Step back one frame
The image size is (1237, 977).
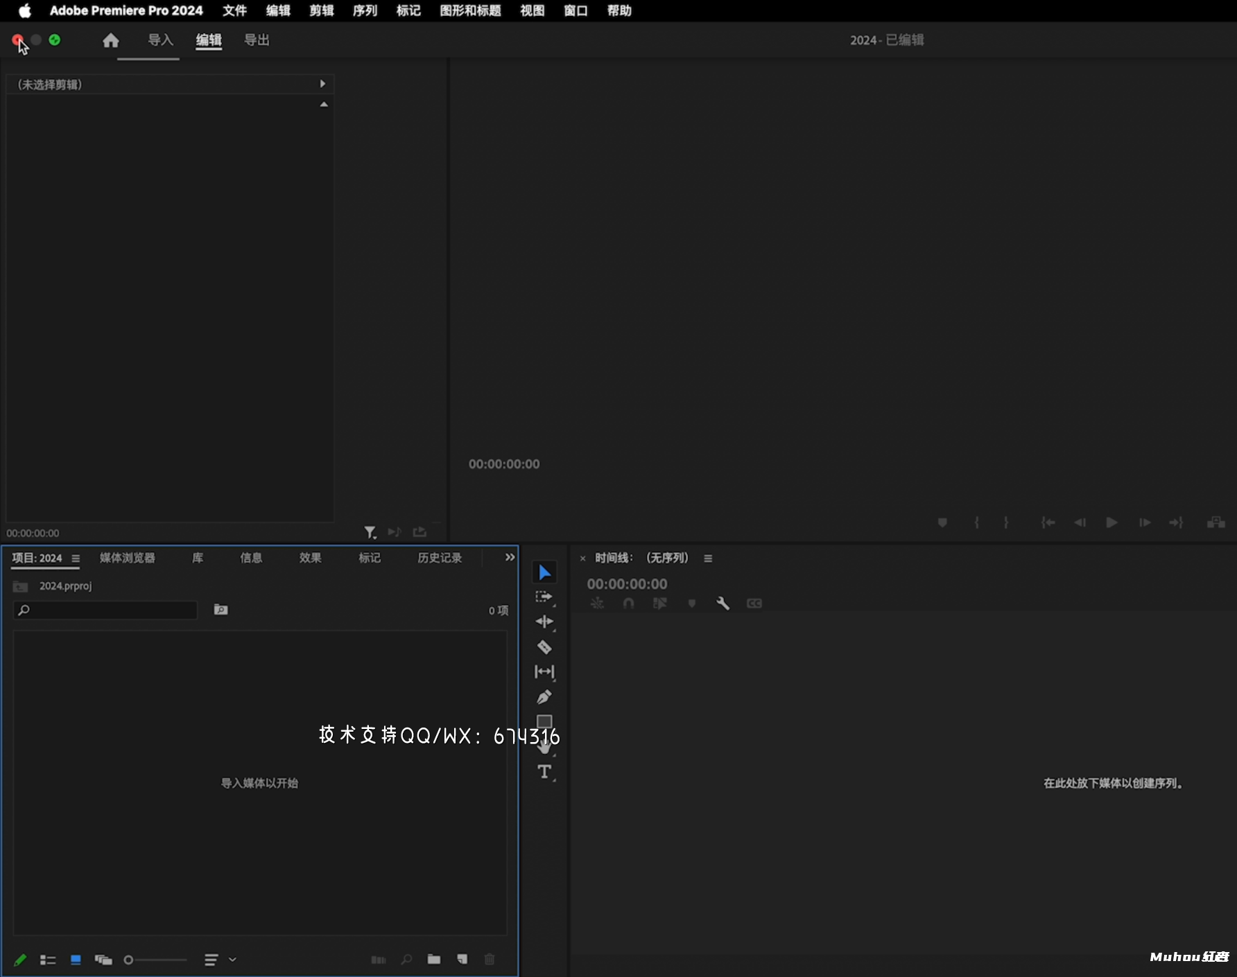point(1080,522)
